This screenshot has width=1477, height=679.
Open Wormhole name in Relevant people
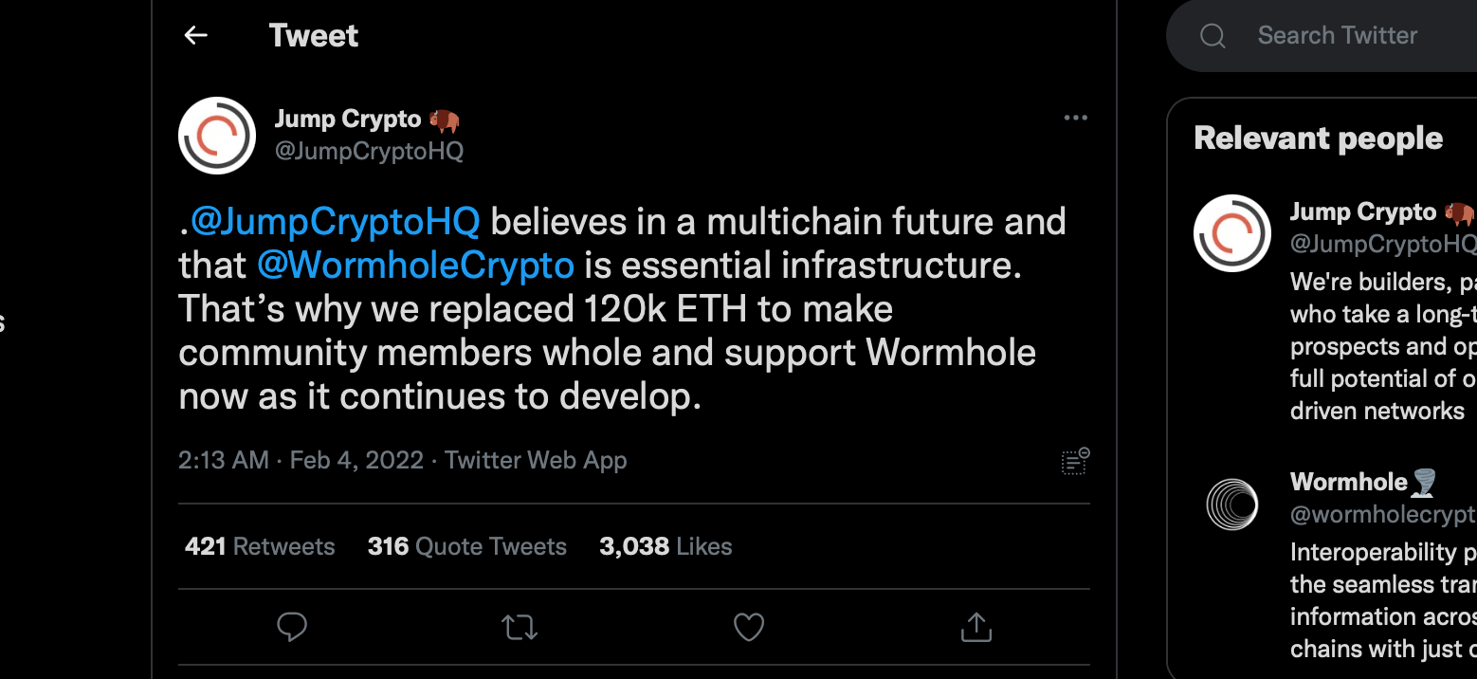tap(1348, 483)
